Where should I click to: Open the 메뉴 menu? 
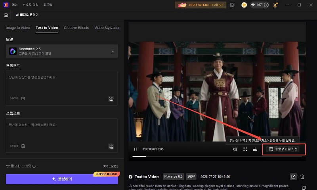point(15,5)
